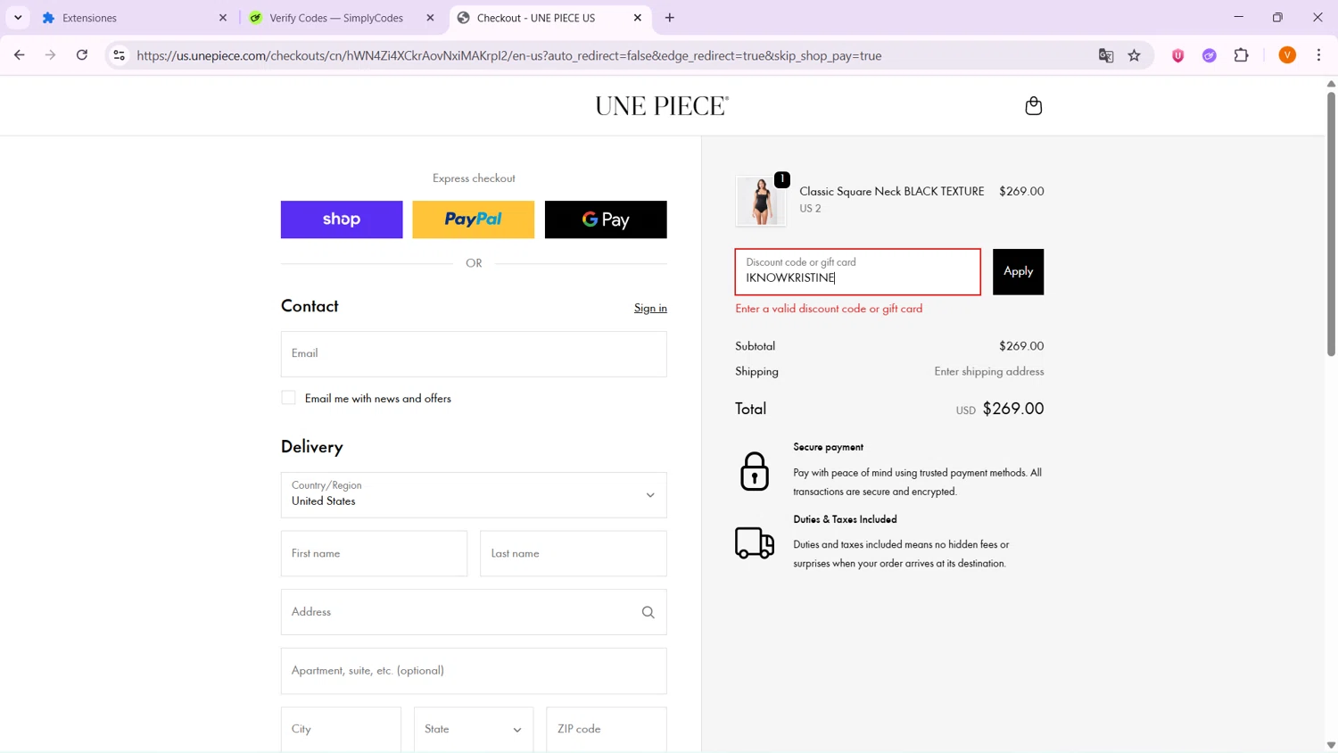
Task: Close the Checkout UNE PIECE tab
Action: point(638,18)
